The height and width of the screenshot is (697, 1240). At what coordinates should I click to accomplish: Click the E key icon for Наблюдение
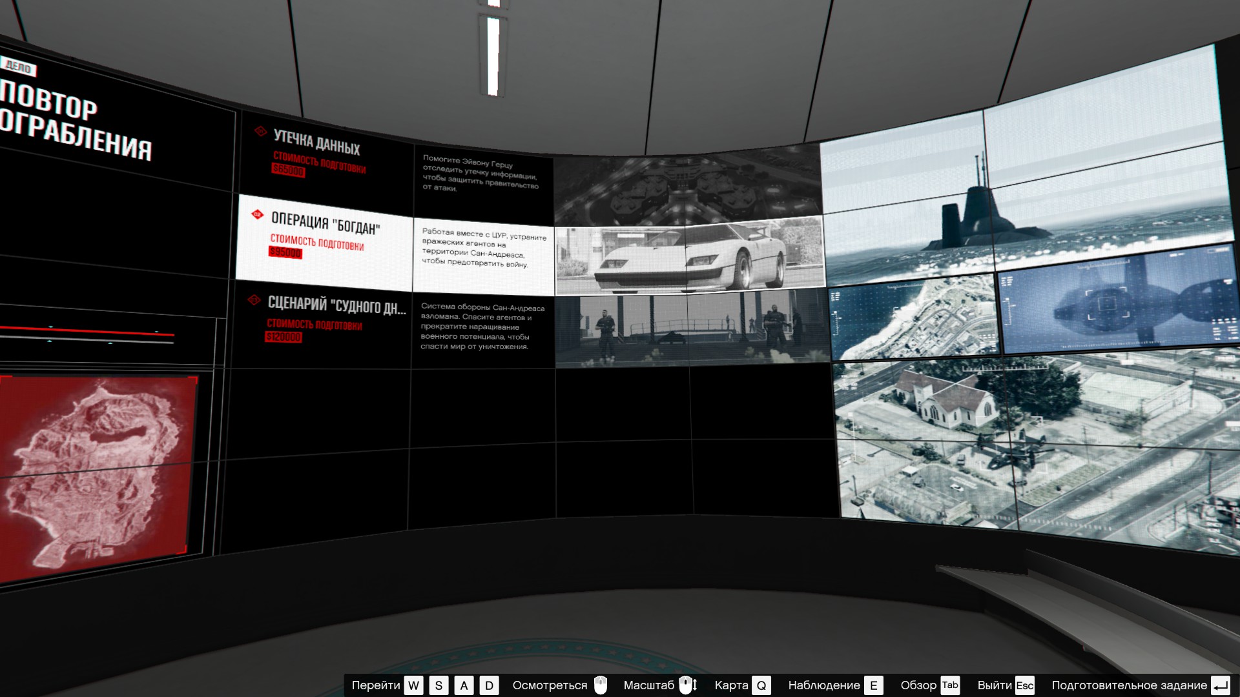pos(874,685)
